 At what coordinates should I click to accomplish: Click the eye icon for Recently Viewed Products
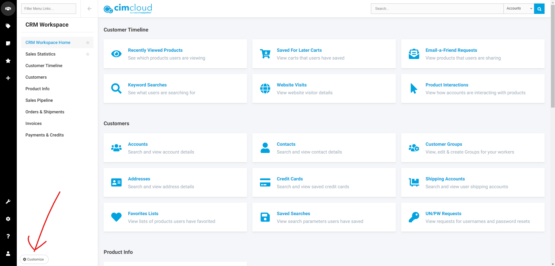pyautogui.click(x=116, y=54)
